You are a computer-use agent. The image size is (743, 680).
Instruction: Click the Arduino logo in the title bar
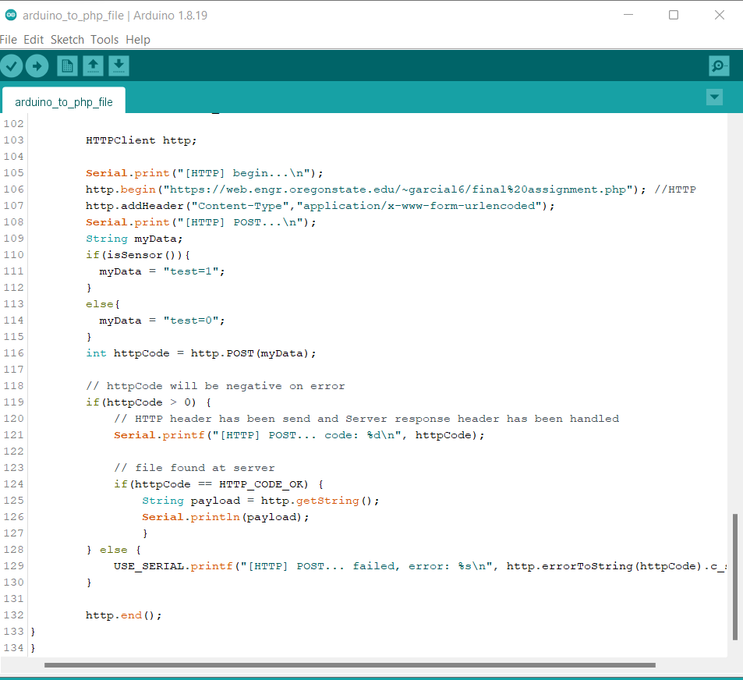click(x=11, y=16)
